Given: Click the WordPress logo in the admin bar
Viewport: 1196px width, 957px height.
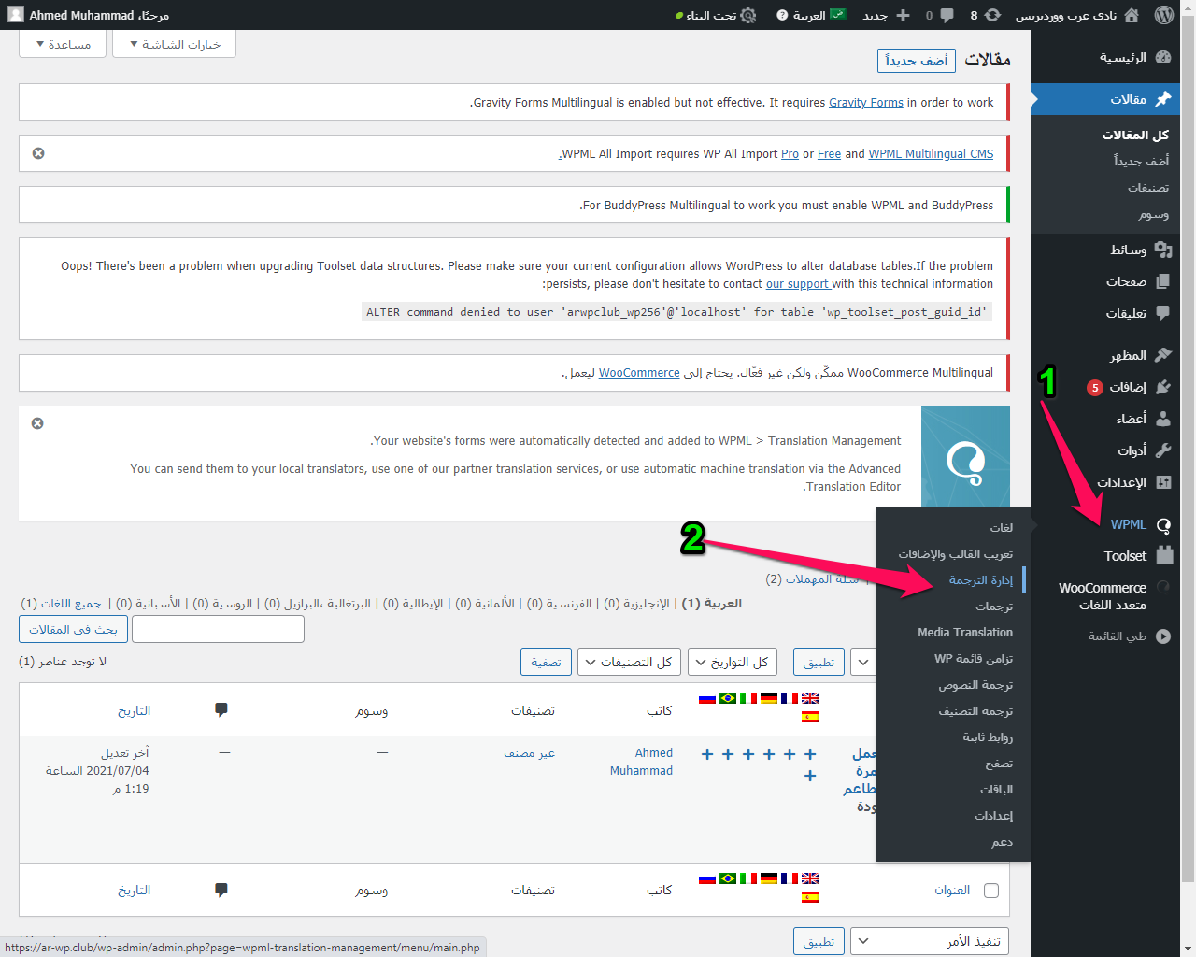Looking at the screenshot, I should 1163,15.
